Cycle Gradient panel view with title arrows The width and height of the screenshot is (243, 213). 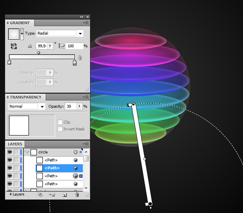coord(8,23)
